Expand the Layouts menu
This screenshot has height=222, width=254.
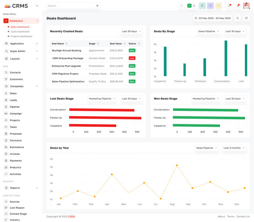[21, 59]
